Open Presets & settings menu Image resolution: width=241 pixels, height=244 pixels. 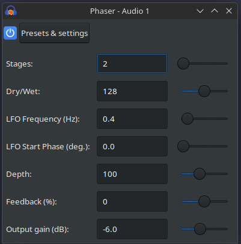[54, 33]
